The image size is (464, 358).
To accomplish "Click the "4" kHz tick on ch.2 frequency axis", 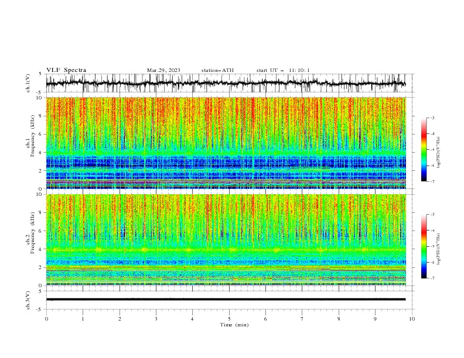I will coord(41,249).
